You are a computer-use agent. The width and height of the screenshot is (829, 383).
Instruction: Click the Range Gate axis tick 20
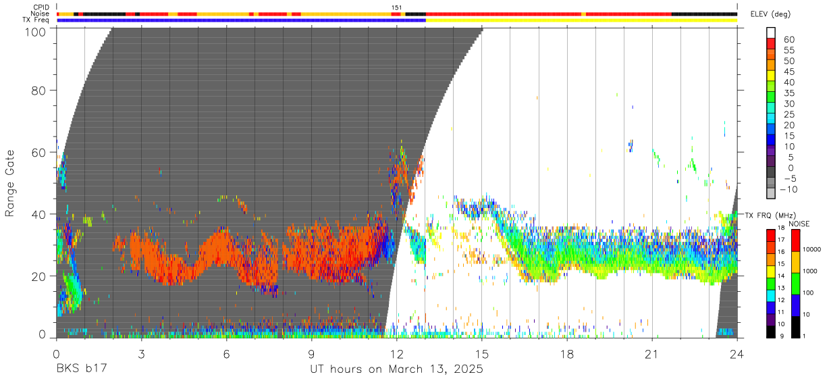(39, 276)
